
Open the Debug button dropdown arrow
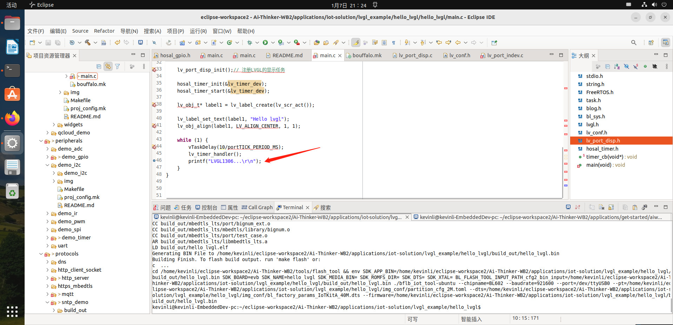click(x=257, y=42)
